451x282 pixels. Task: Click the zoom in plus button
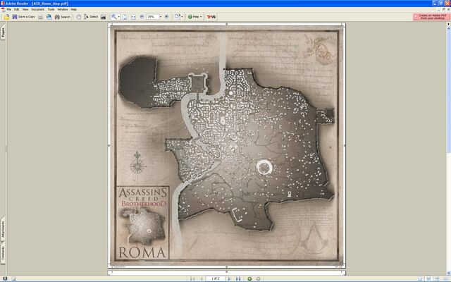pos(166,17)
